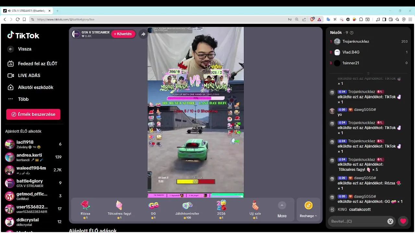Toggle the browser sidebar panel
The image size is (415, 233).
(x=384, y=19)
